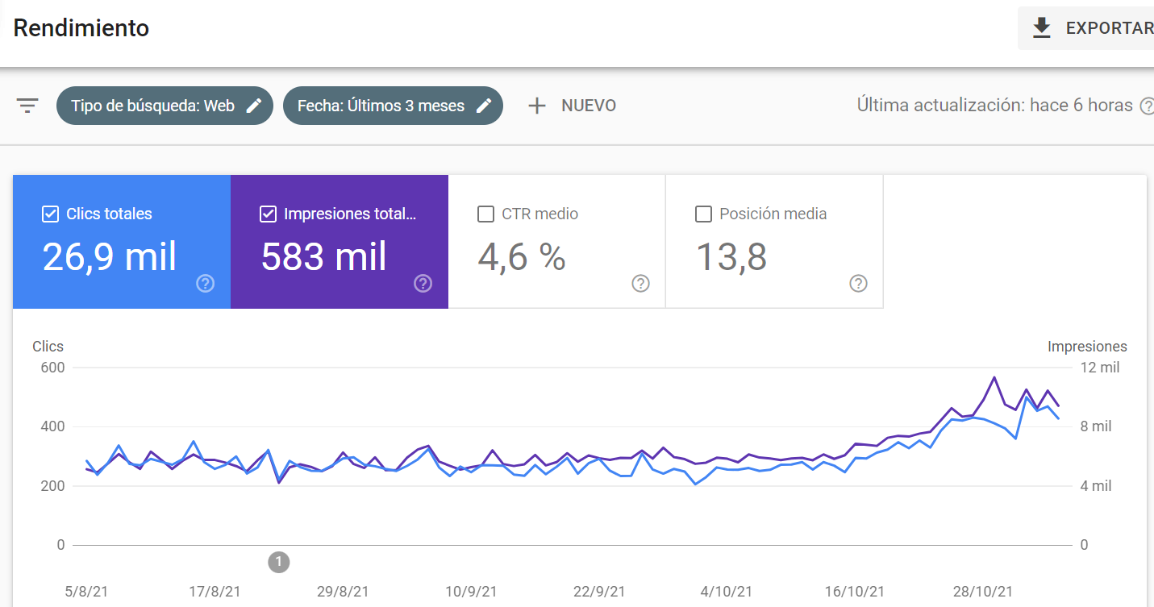Click the 26,9 mil clicks value

[x=110, y=257]
